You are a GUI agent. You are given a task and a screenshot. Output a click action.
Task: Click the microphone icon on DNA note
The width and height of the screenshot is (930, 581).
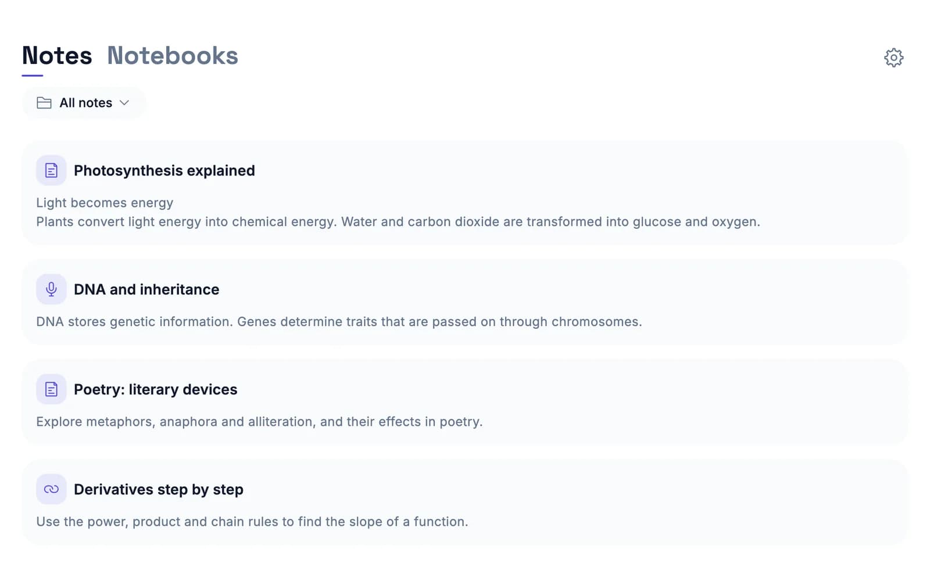(x=51, y=289)
